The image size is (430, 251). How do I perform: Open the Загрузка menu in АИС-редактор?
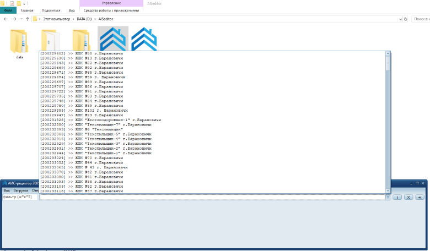pos(20,190)
